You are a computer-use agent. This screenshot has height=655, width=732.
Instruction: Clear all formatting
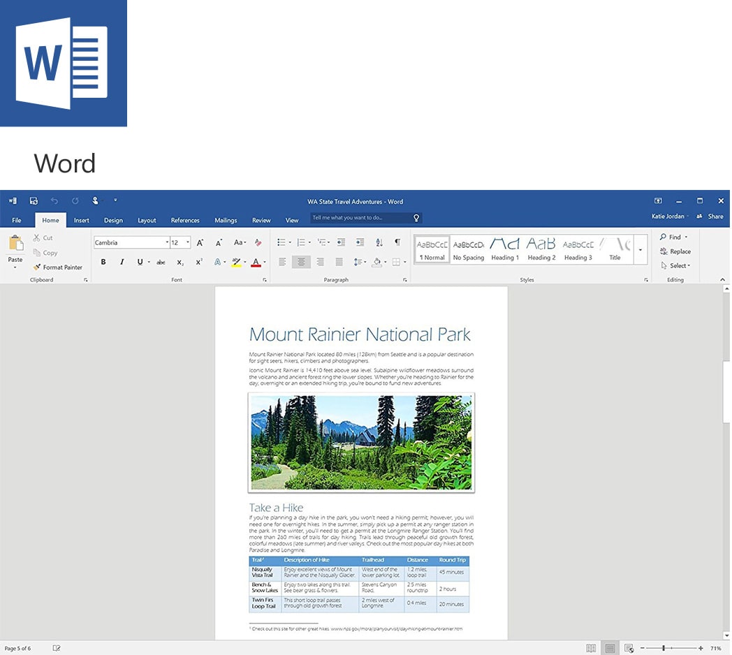258,242
